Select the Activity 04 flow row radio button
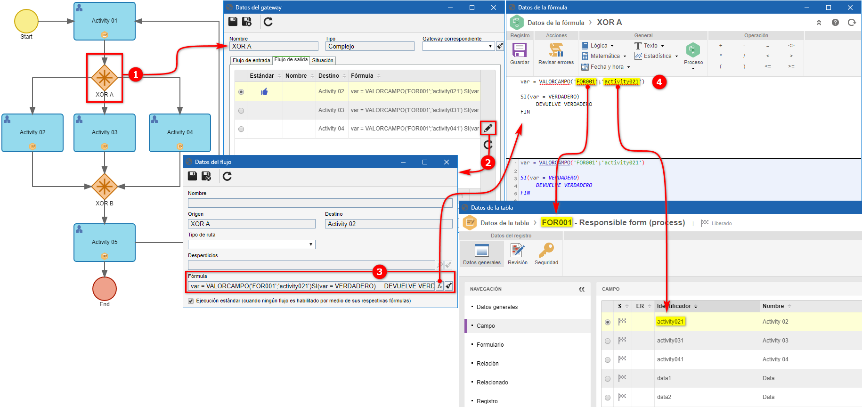The height and width of the screenshot is (407, 862). click(x=241, y=129)
